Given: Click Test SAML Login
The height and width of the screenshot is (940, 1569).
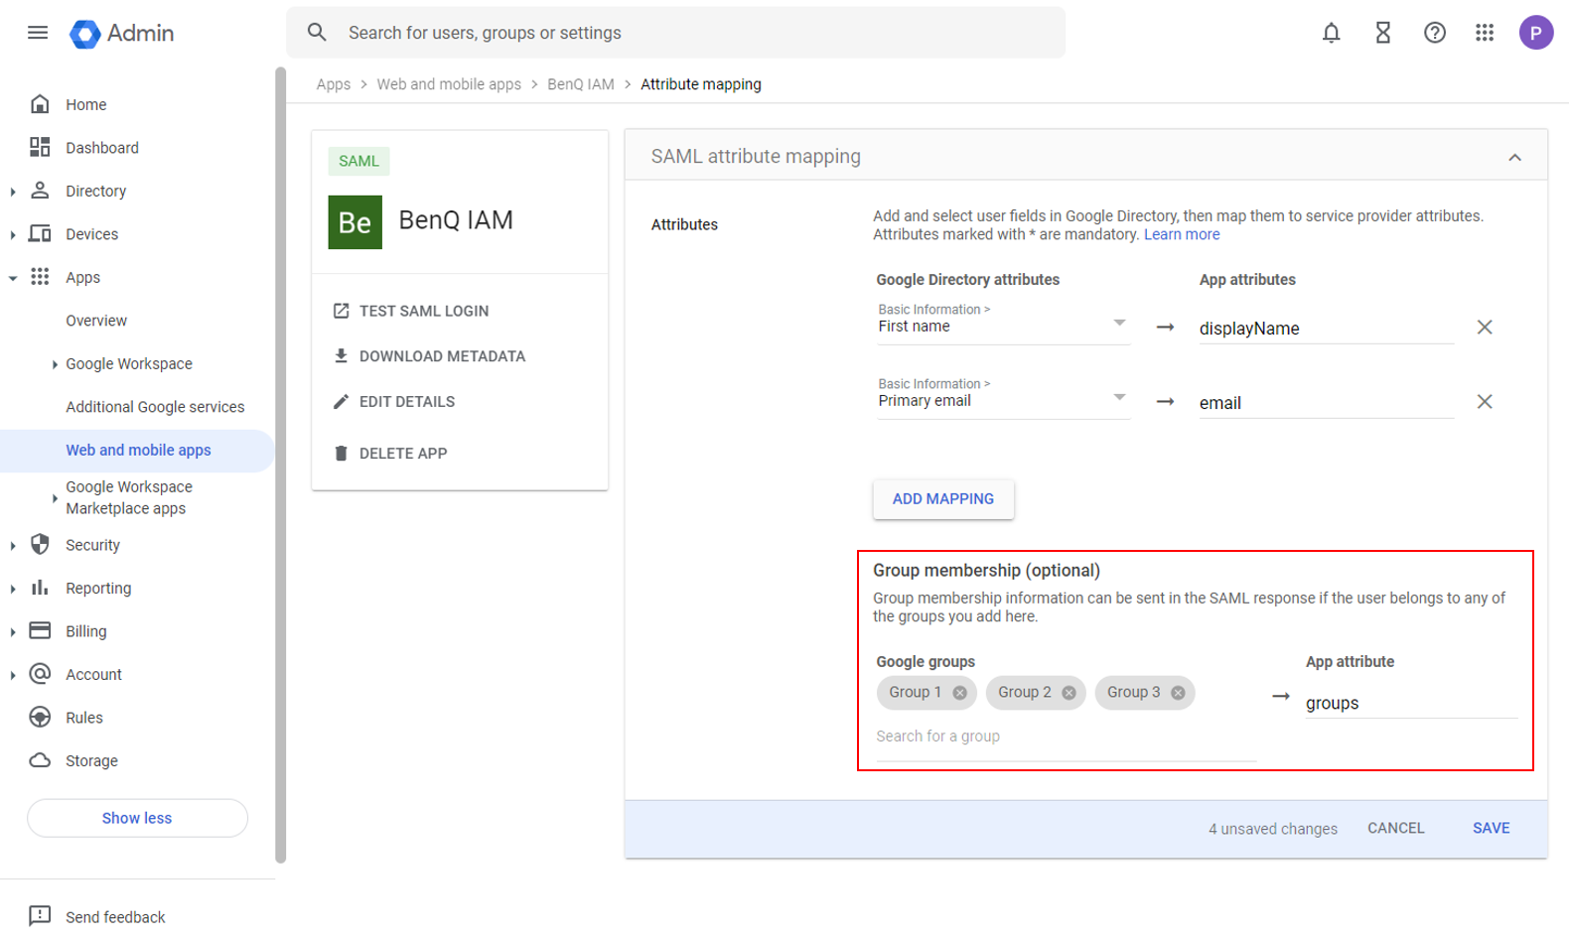Looking at the screenshot, I should (x=423, y=311).
